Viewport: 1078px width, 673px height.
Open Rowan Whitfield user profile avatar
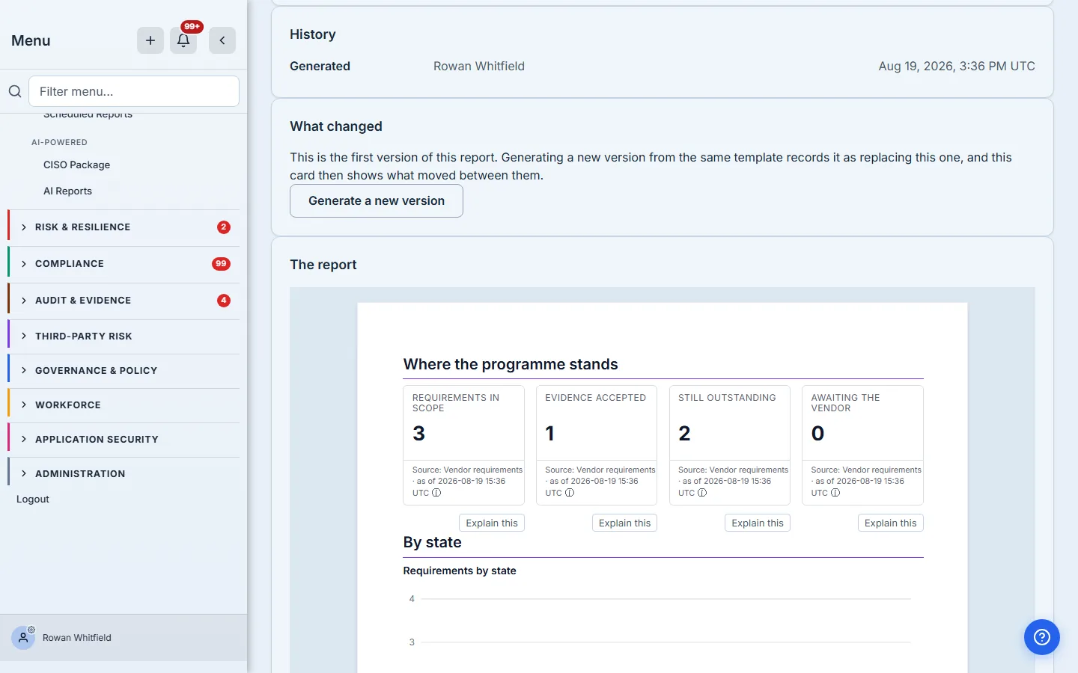coord(23,638)
